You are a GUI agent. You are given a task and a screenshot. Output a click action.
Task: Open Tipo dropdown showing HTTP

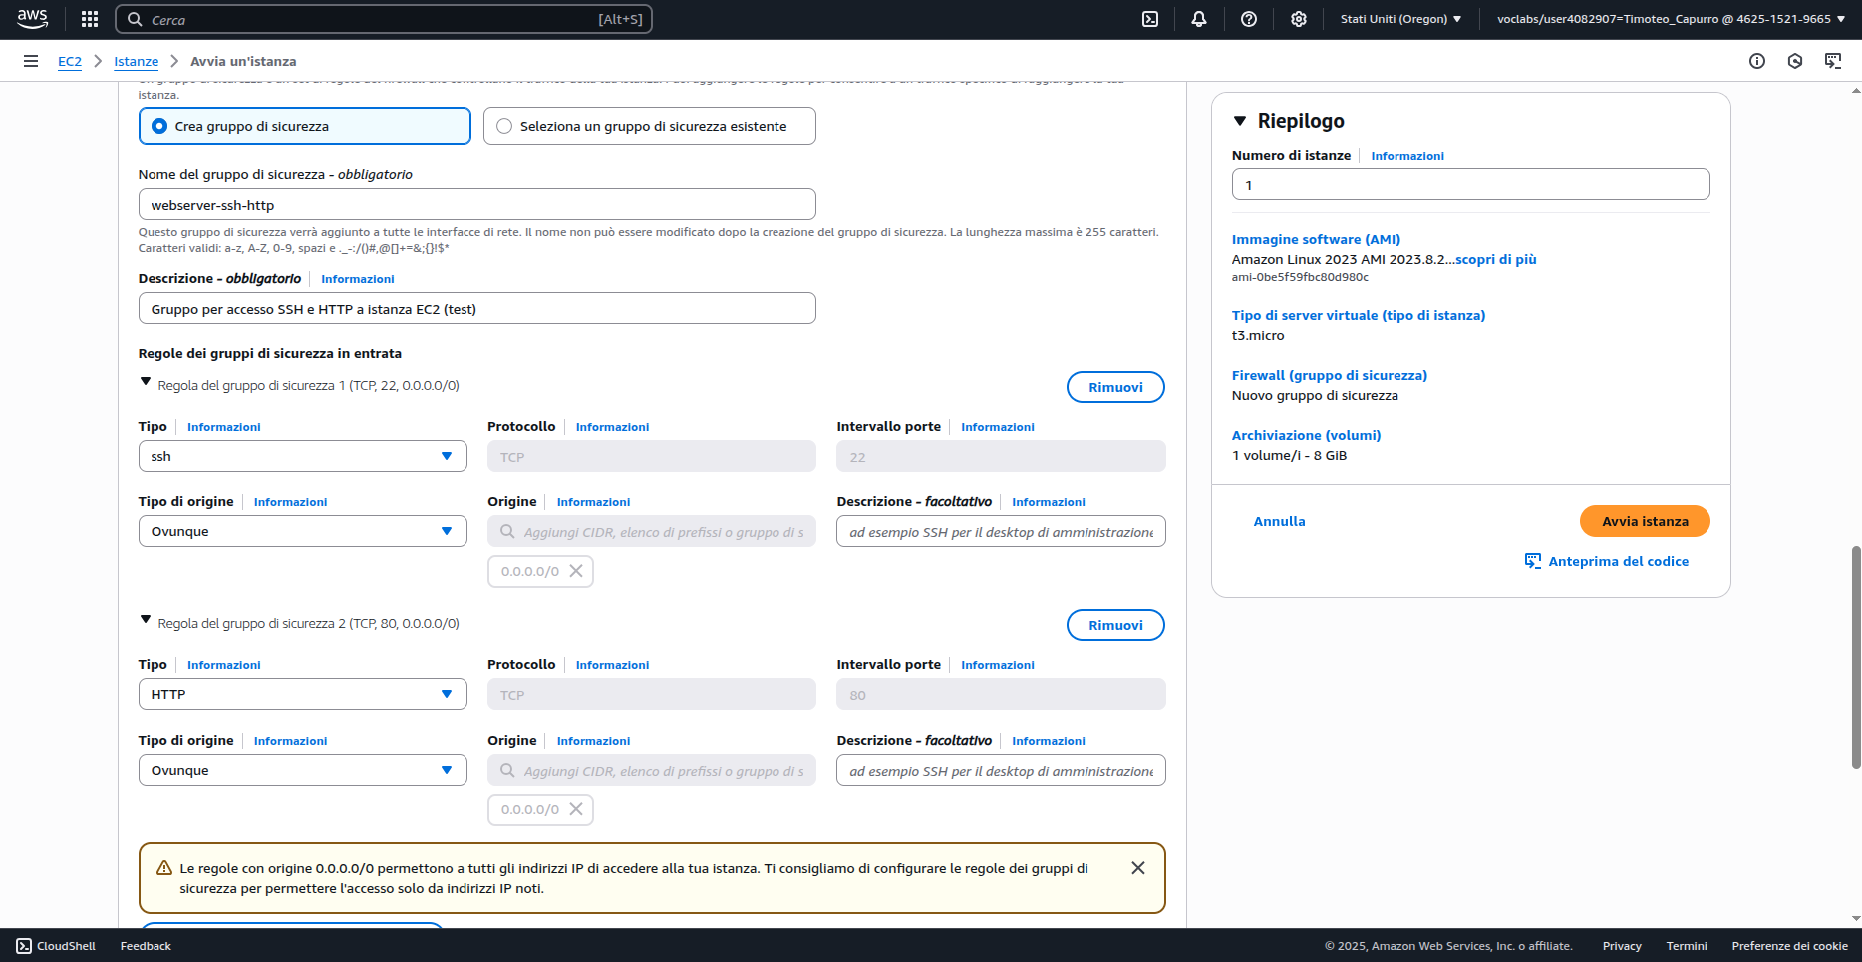coord(302,694)
